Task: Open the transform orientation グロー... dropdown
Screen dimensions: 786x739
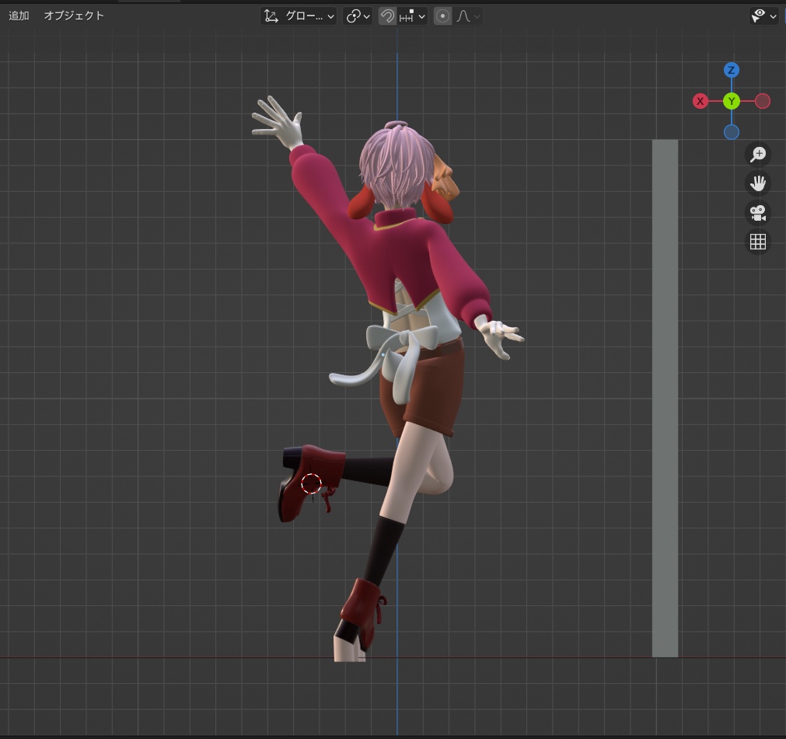Action: (x=299, y=16)
